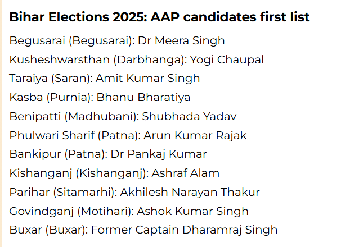Click the Parihar Akhilesh Narayan Thakur line
Screen dimensions: 341x247
click(134, 193)
